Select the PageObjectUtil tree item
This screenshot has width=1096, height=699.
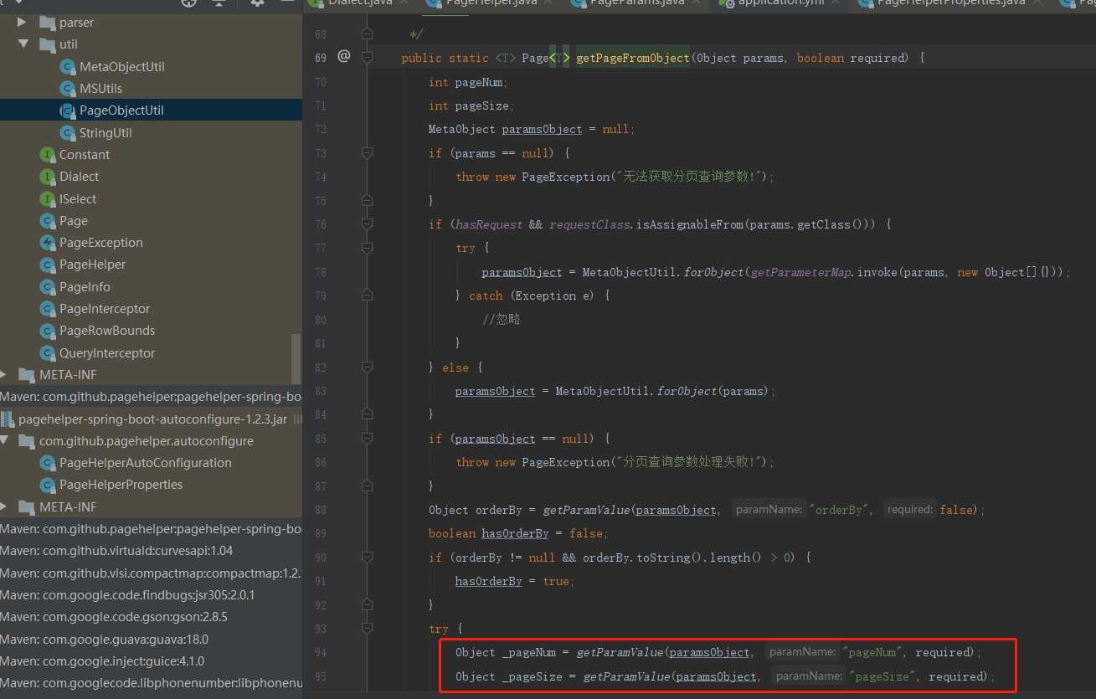[151, 111]
